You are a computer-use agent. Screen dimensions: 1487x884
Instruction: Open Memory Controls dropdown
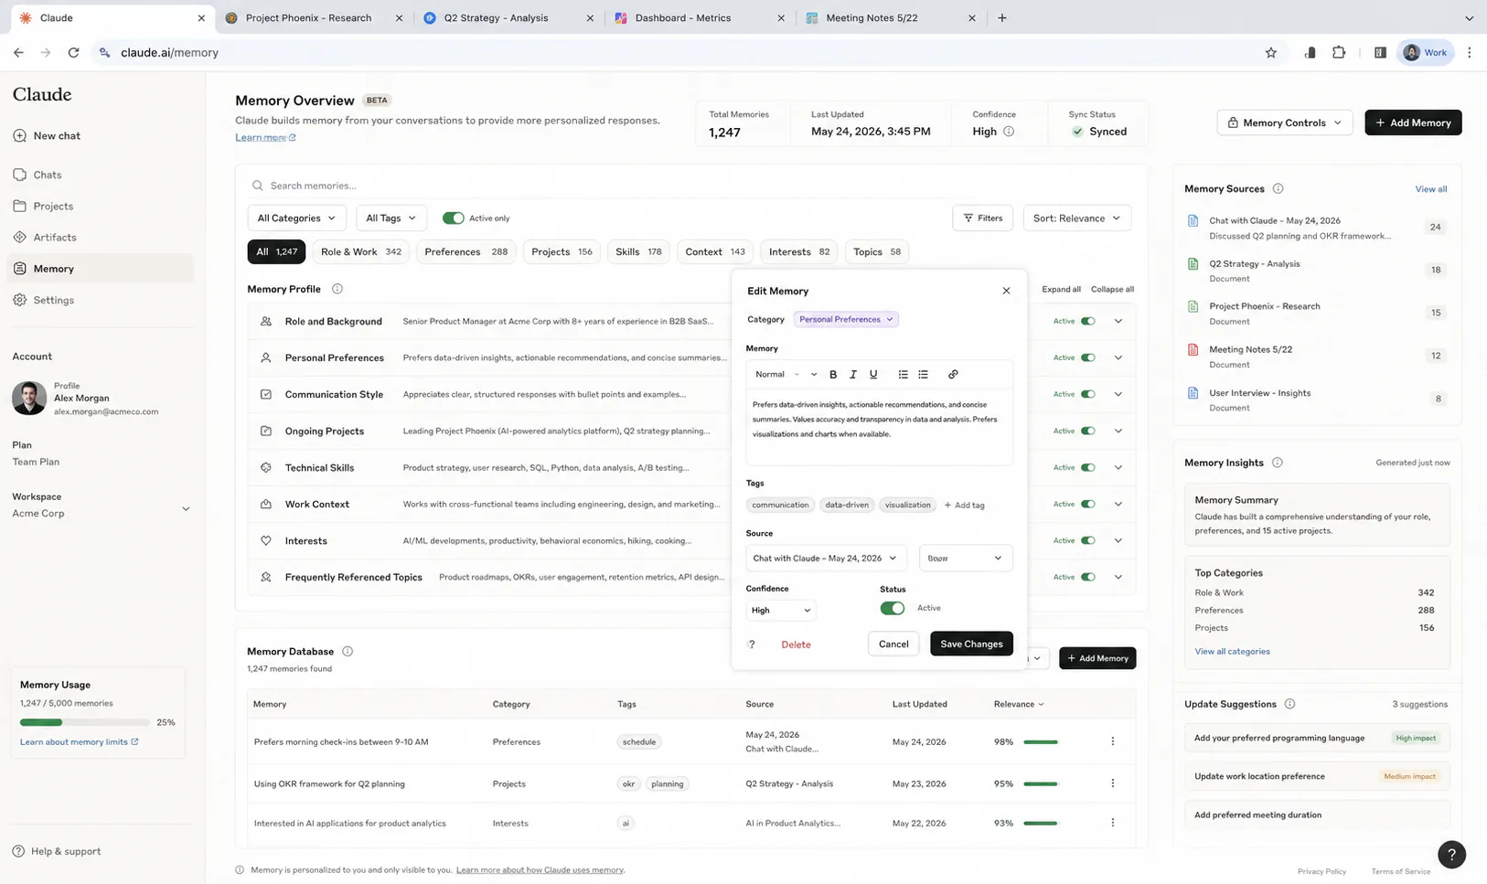point(1284,122)
